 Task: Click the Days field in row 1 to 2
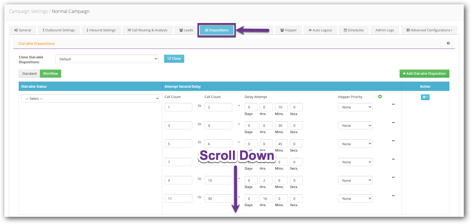[x=251, y=107]
